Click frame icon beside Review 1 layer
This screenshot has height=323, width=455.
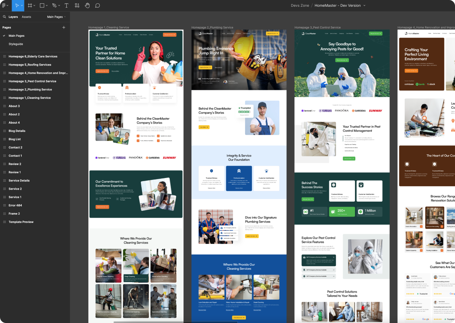pyautogui.click(x=4, y=172)
